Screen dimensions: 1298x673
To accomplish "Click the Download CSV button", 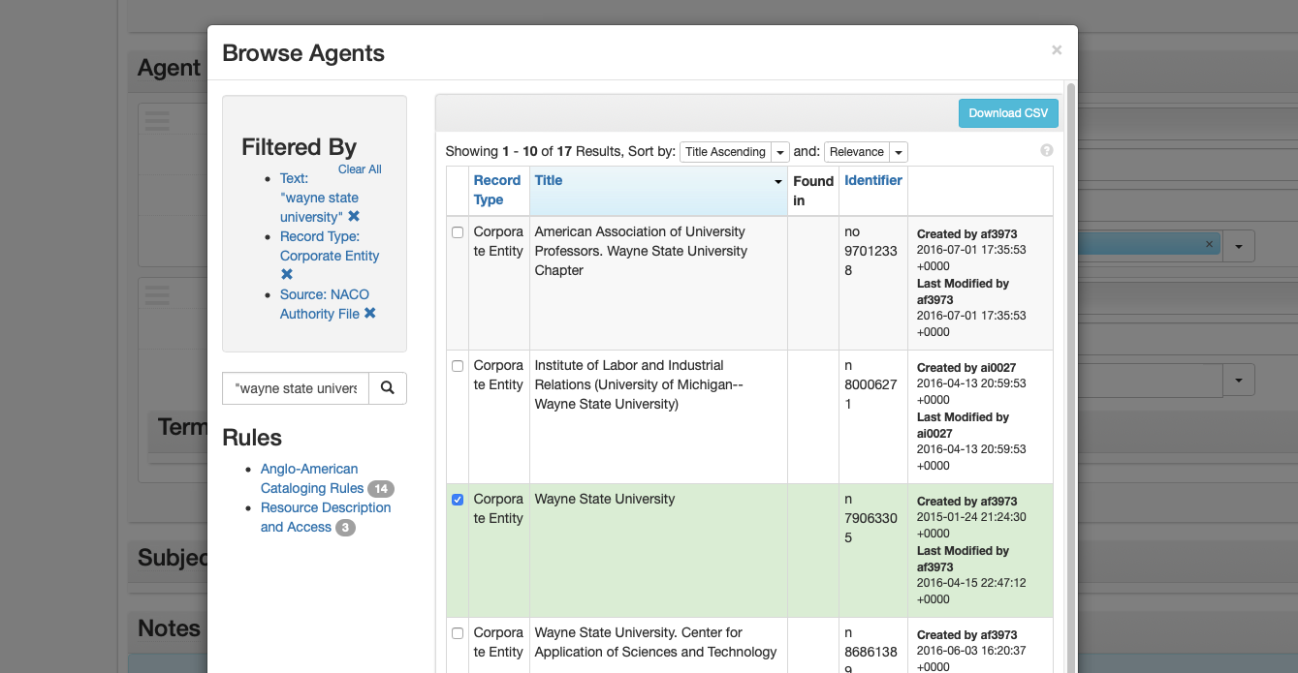I will [1008, 113].
